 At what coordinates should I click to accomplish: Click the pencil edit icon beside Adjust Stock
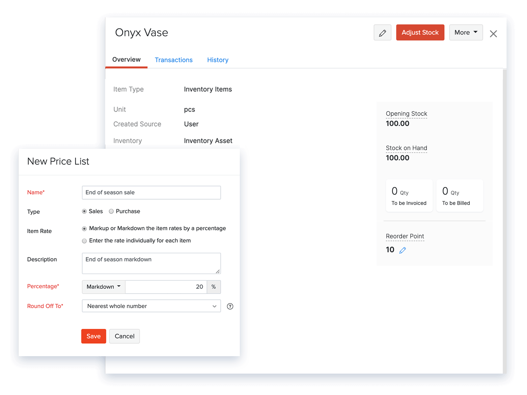[x=382, y=32]
